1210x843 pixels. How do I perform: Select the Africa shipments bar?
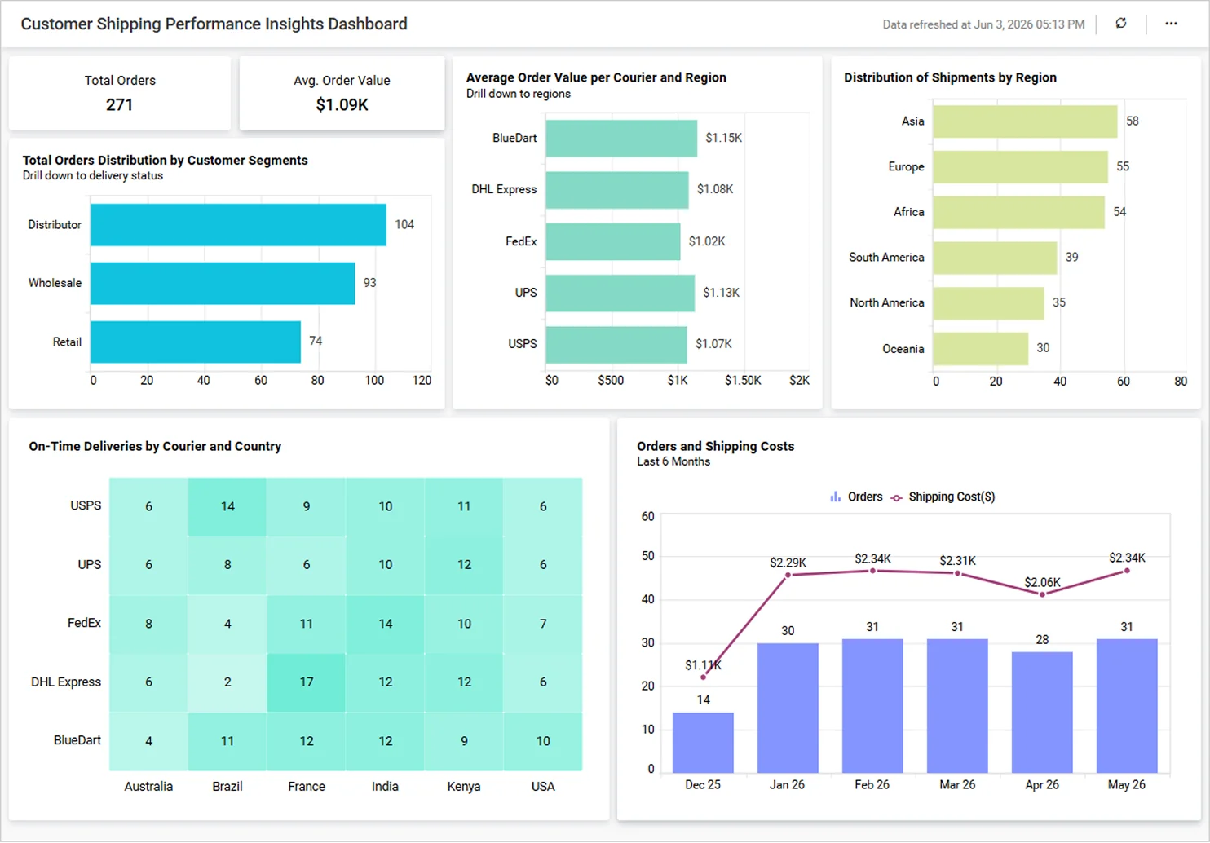tap(1019, 212)
